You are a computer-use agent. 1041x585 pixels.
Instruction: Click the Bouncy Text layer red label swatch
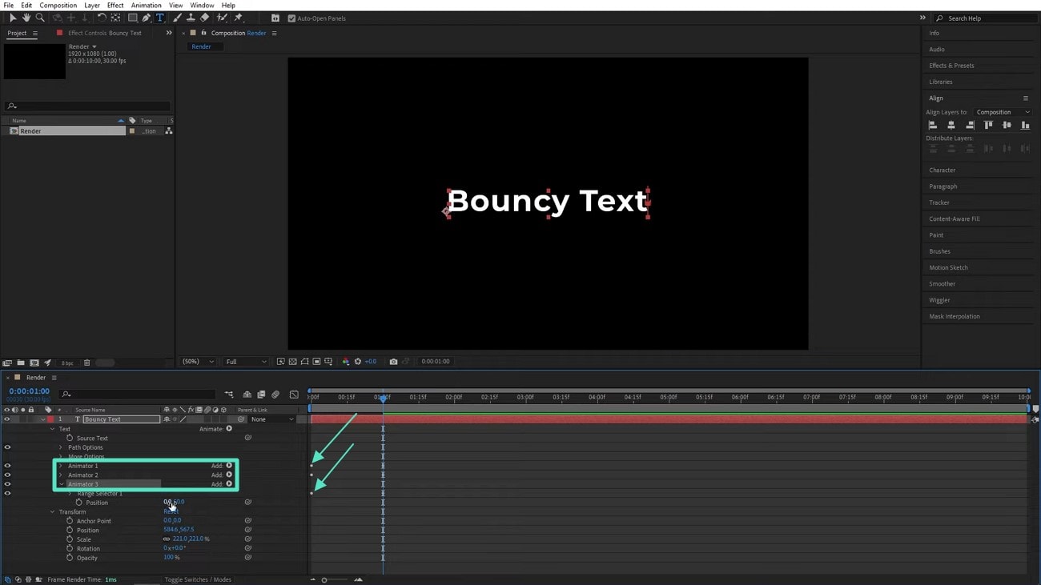tap(50, 419)
